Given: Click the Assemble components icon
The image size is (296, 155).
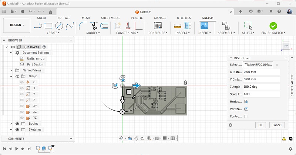Looking at the screenshot, I should [x=226, y=26].
